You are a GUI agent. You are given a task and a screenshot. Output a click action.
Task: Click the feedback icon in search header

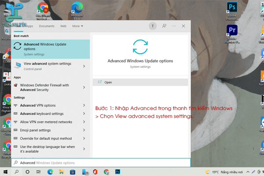[x=164, y=26]
